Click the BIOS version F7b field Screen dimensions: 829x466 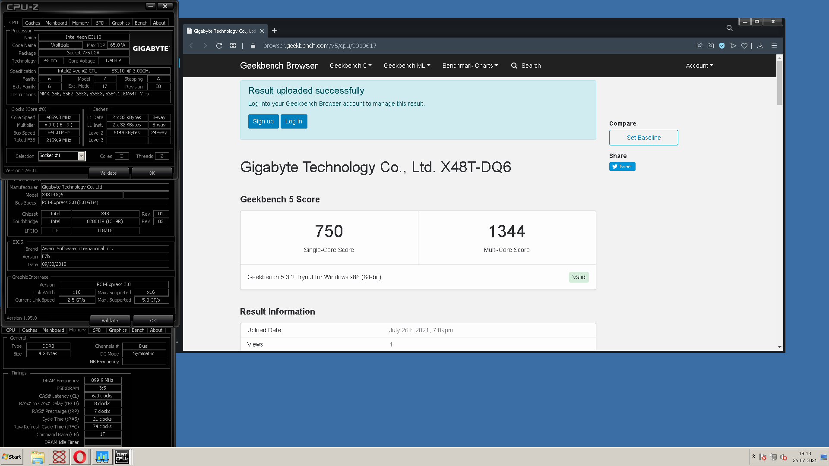click(105, 257)
